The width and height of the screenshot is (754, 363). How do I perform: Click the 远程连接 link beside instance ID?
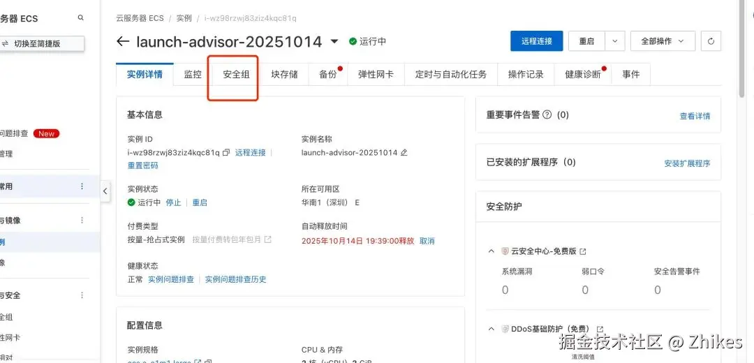(250, 153)
